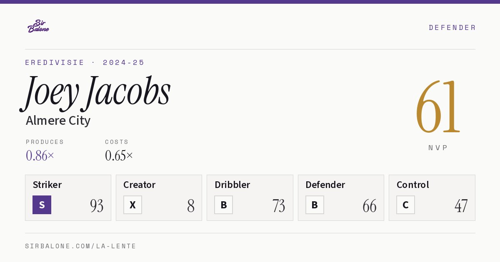Select the Creator score of 8
Screen dimensions: 500x262
coord(191,206)
